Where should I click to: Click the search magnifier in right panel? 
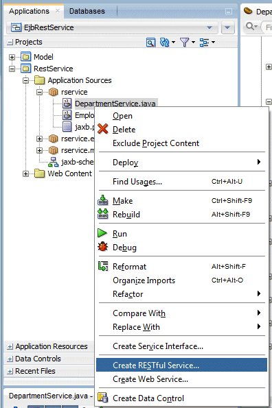tap(251, 26)
